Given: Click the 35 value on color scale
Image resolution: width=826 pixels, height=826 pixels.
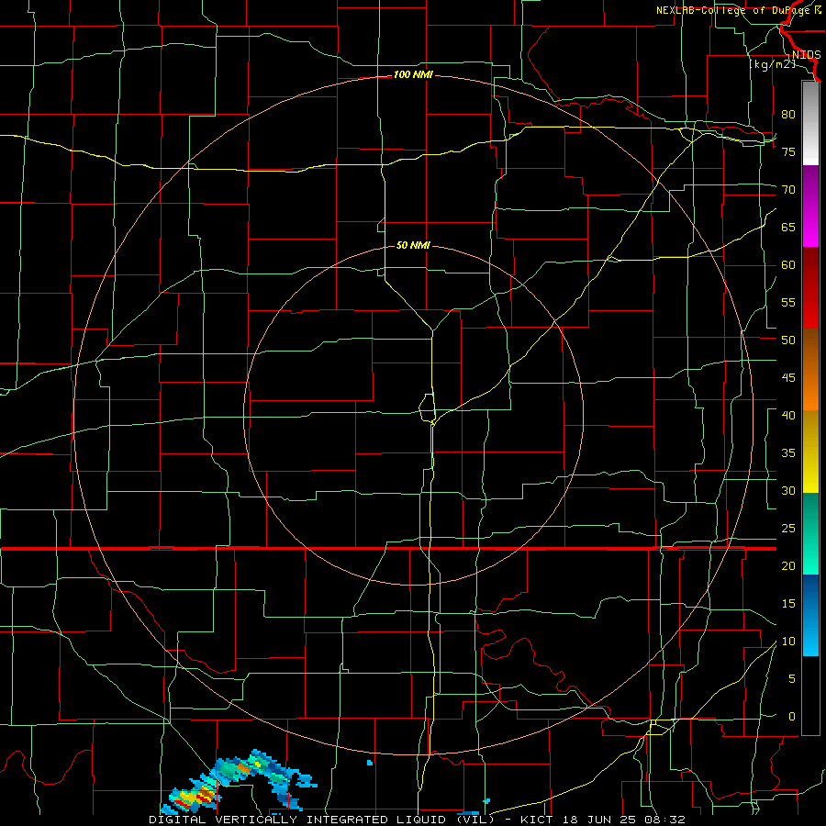Looking at the screenshot, I should 788,453.
